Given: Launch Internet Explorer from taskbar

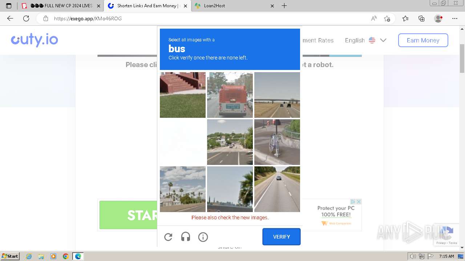Looking at the screenshot, I should click(29, 256).
